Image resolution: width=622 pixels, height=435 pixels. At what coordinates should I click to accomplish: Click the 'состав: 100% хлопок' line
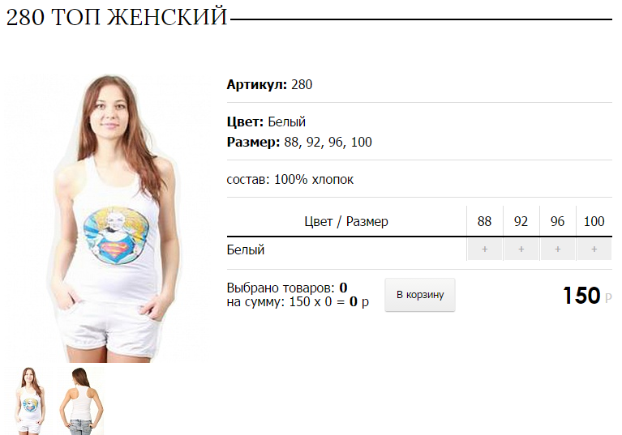coord(290,180)
